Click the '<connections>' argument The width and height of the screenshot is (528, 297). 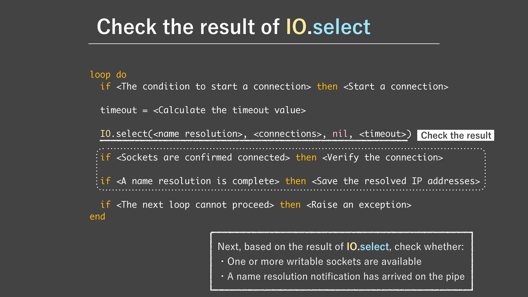(287, 134)
